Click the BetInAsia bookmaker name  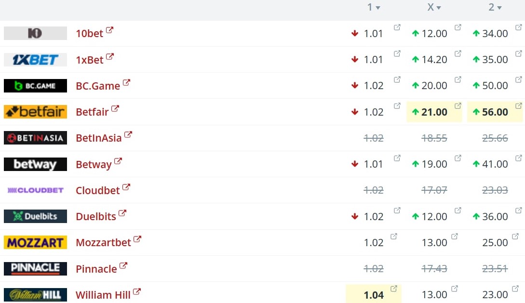(x=99, y=138)
